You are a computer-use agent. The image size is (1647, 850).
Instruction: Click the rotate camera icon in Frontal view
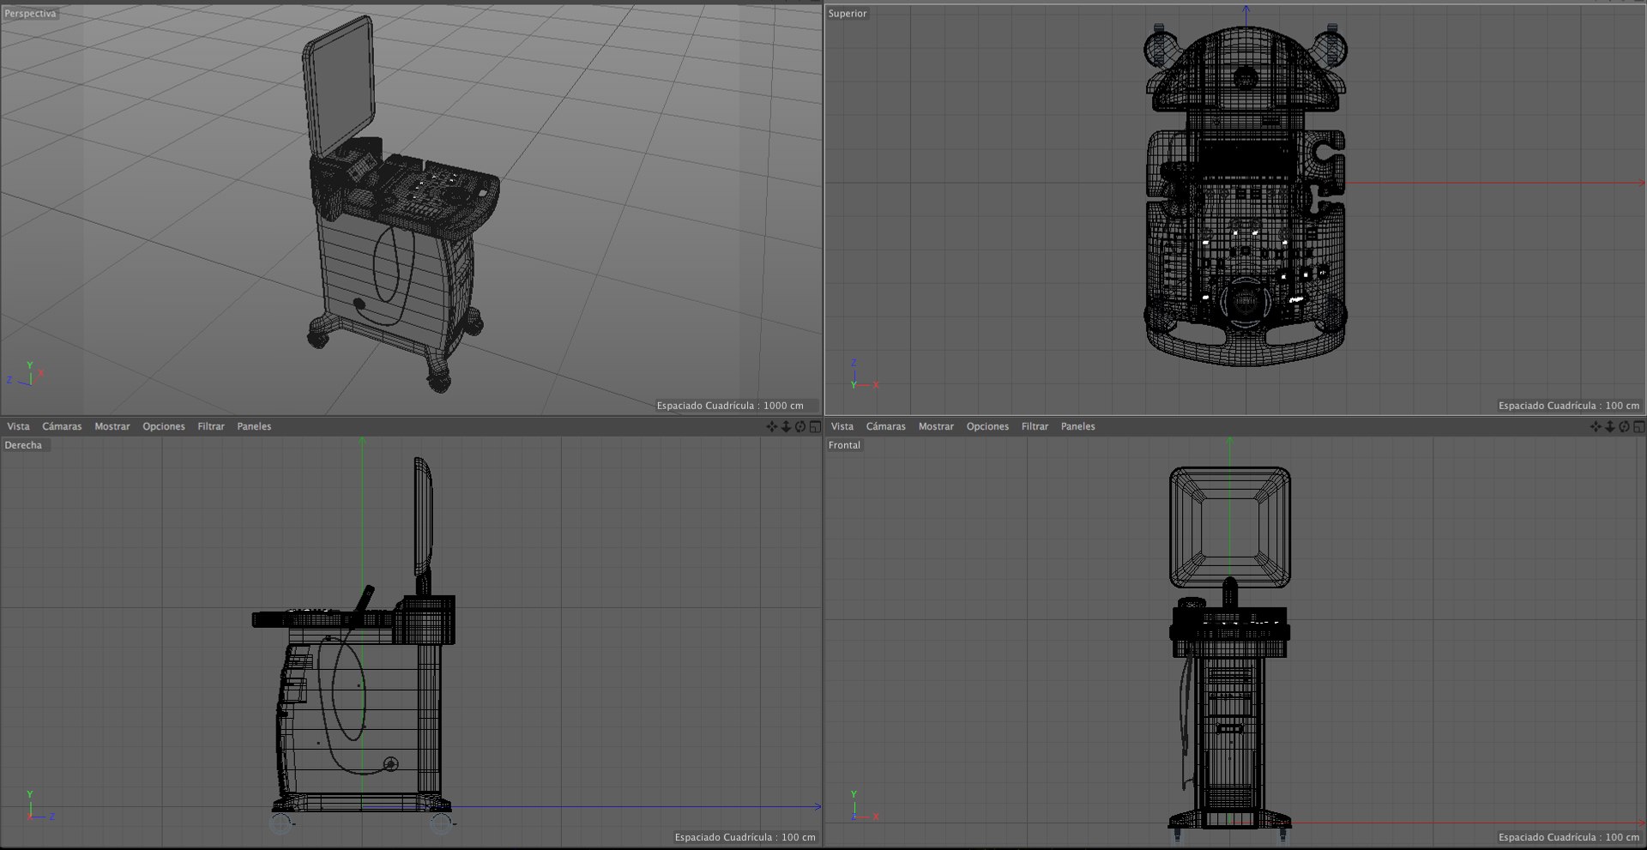[1624, 426]
